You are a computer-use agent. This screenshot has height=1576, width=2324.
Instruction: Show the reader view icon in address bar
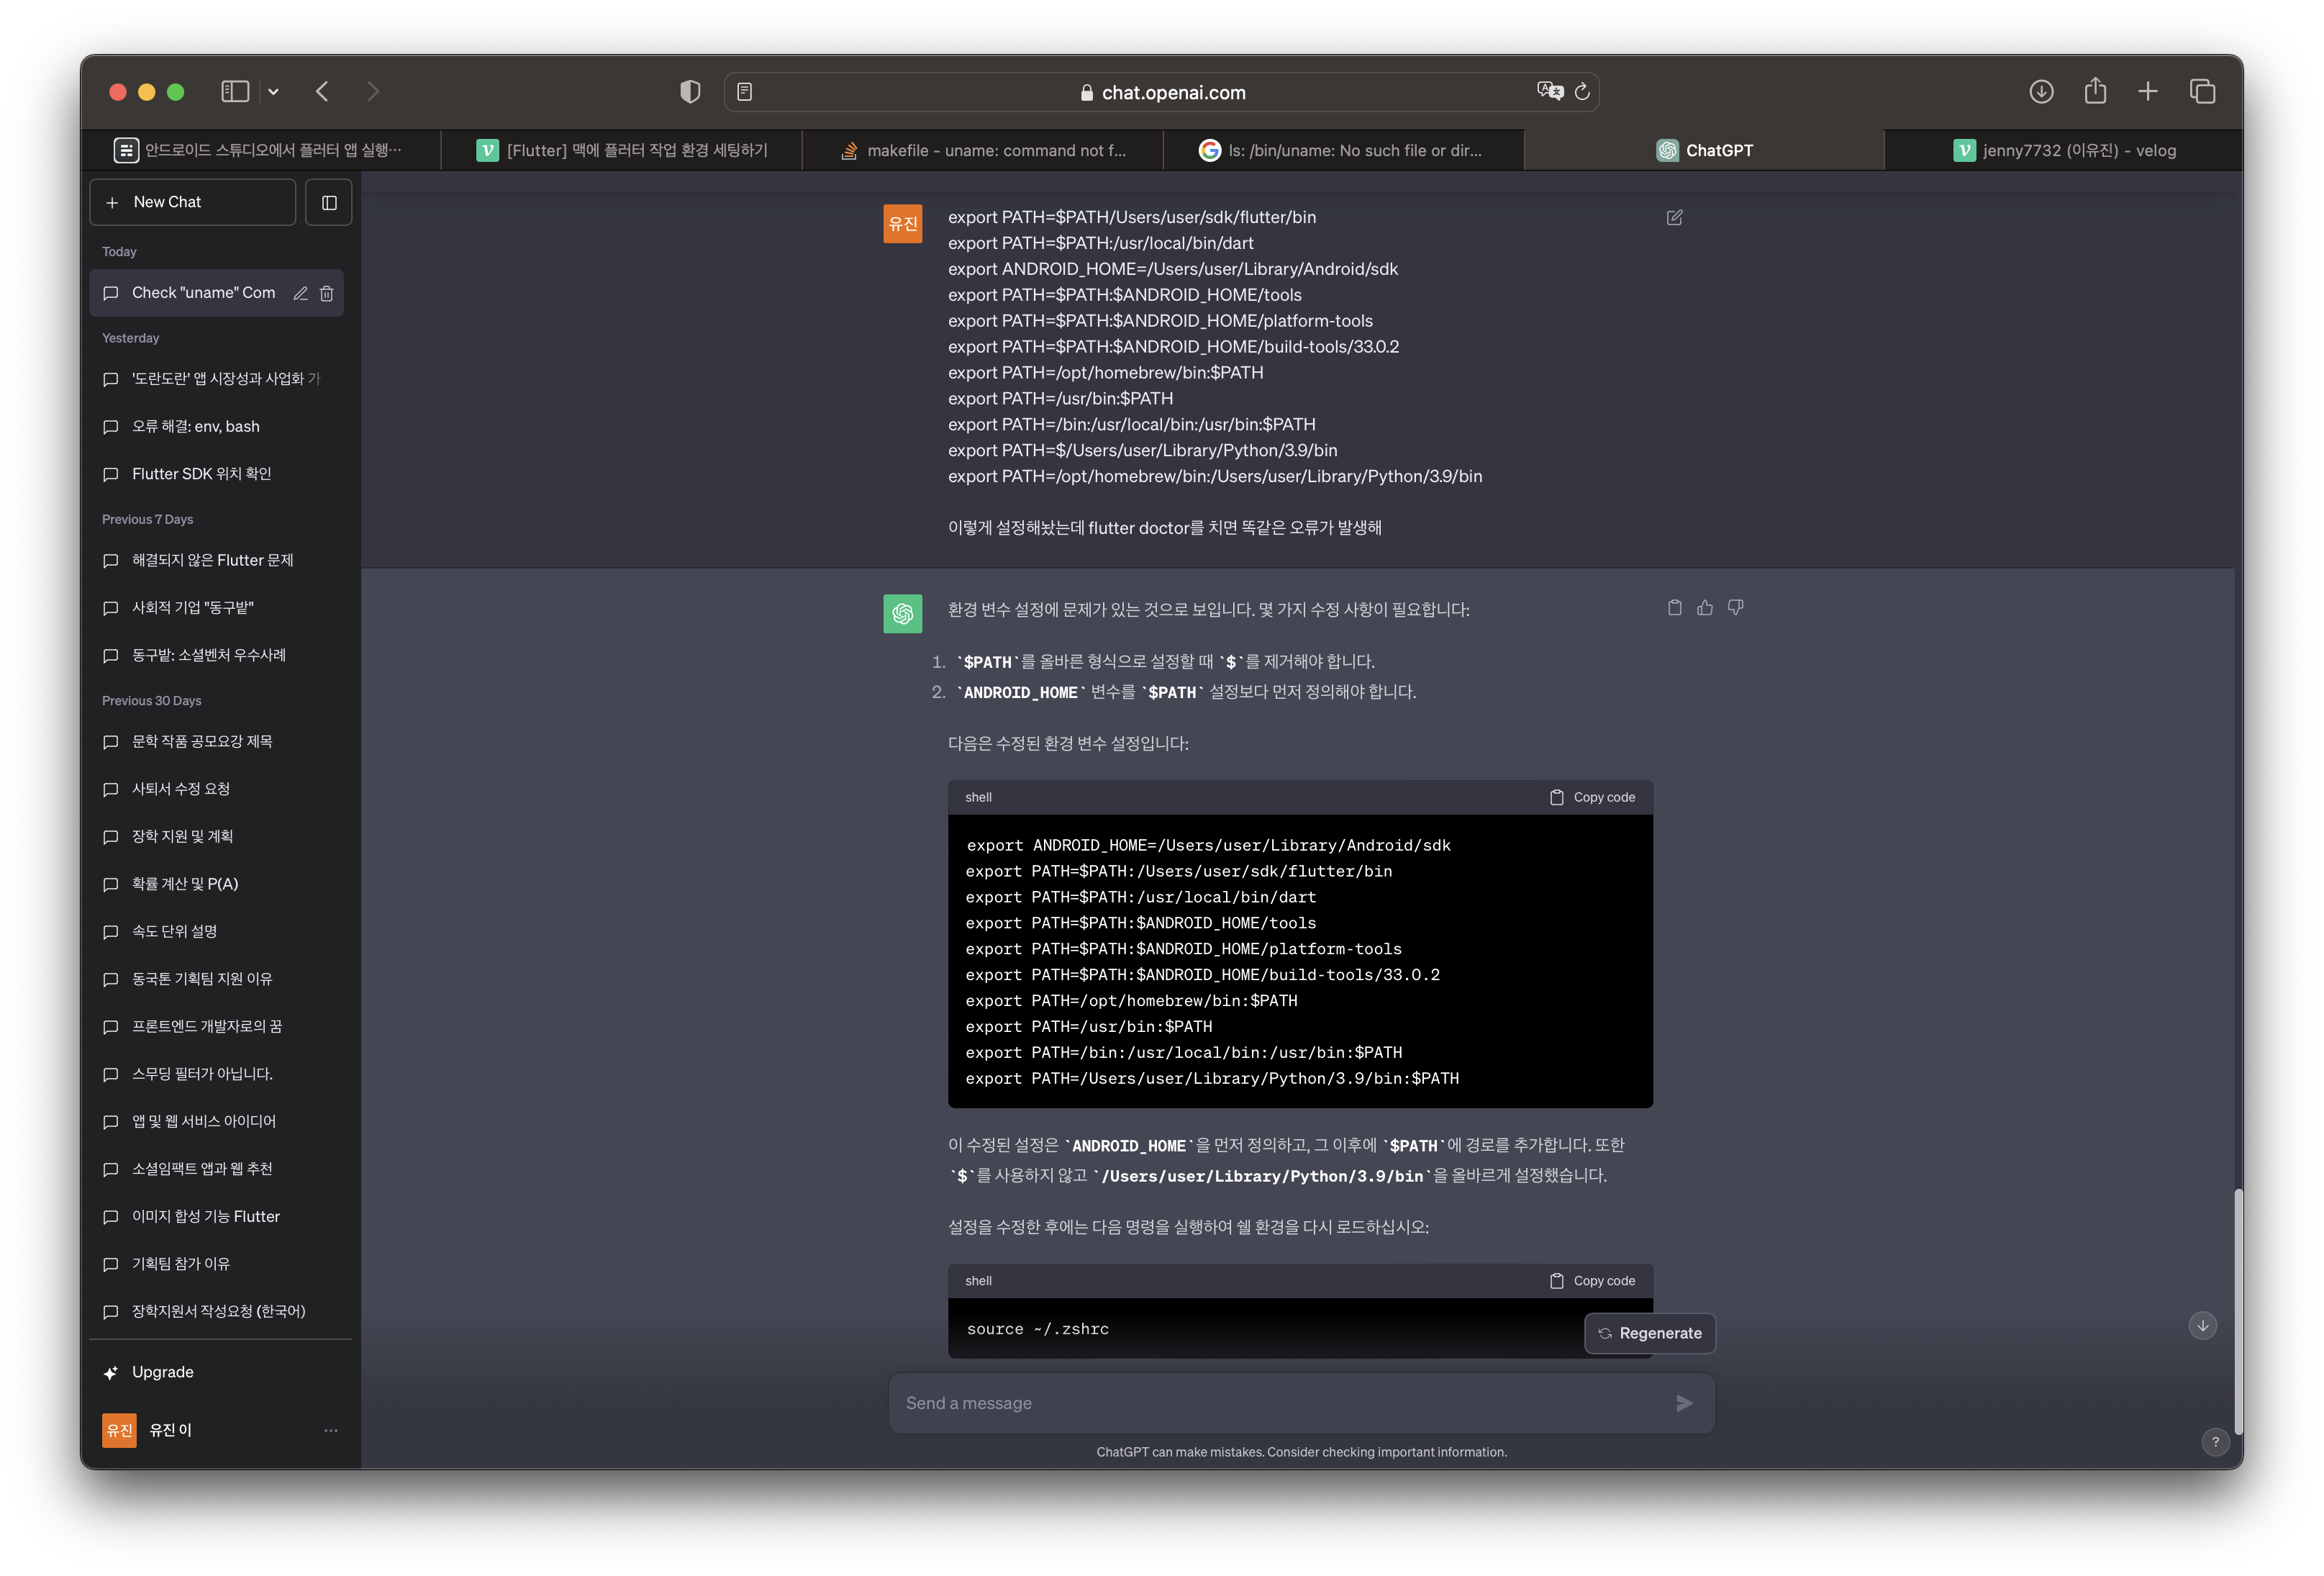[x=745, y=92]
